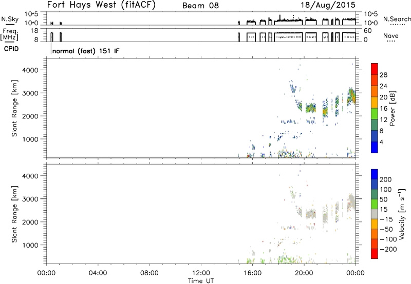
Task: Click the 'Power [dB]' colorbar label
Action: pos(393,108)
